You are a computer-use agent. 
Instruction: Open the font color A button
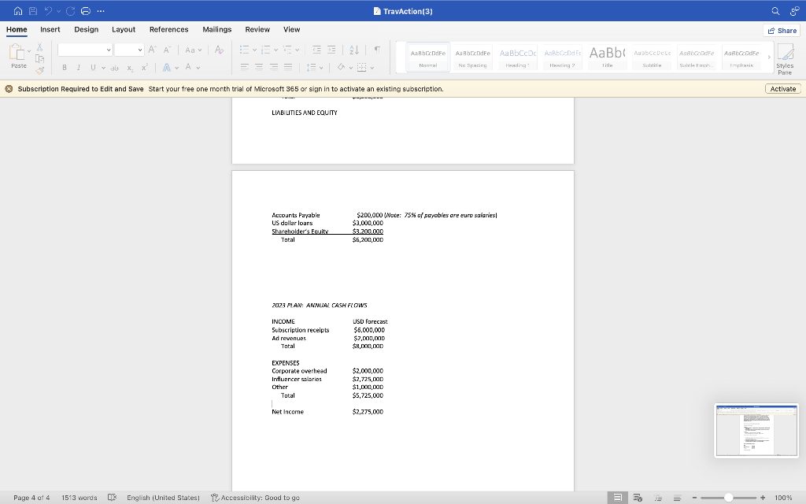pos(189,68)
